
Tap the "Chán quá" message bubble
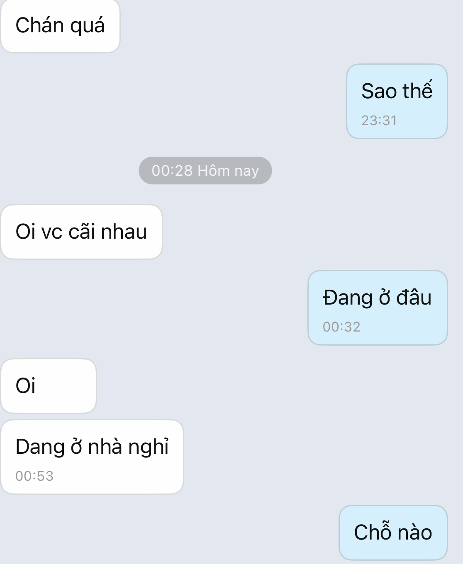(60, 26)
